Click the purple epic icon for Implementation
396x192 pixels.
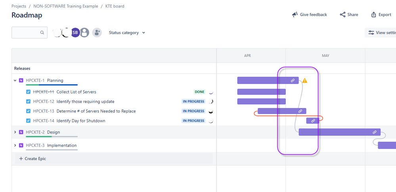click(21, 145)
